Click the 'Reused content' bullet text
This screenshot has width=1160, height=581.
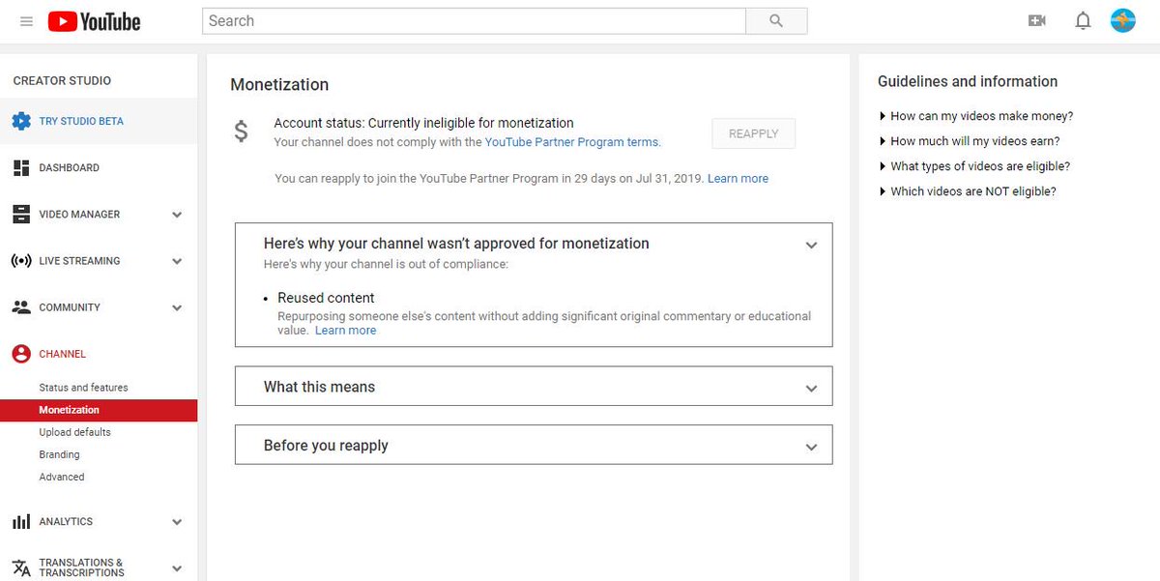point(326,298)
